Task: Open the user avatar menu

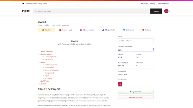Action: [x=167, y=11]
